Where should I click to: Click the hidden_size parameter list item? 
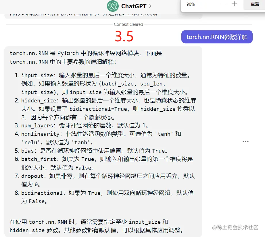[105, 109]
